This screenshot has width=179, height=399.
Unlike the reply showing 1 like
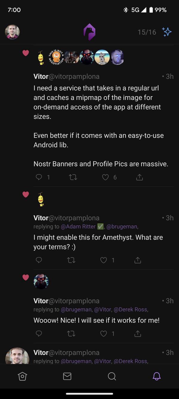(103, 260)
